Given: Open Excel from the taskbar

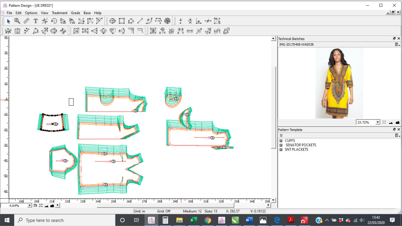Looking at the screenshot, I should [x=194, y=220].
